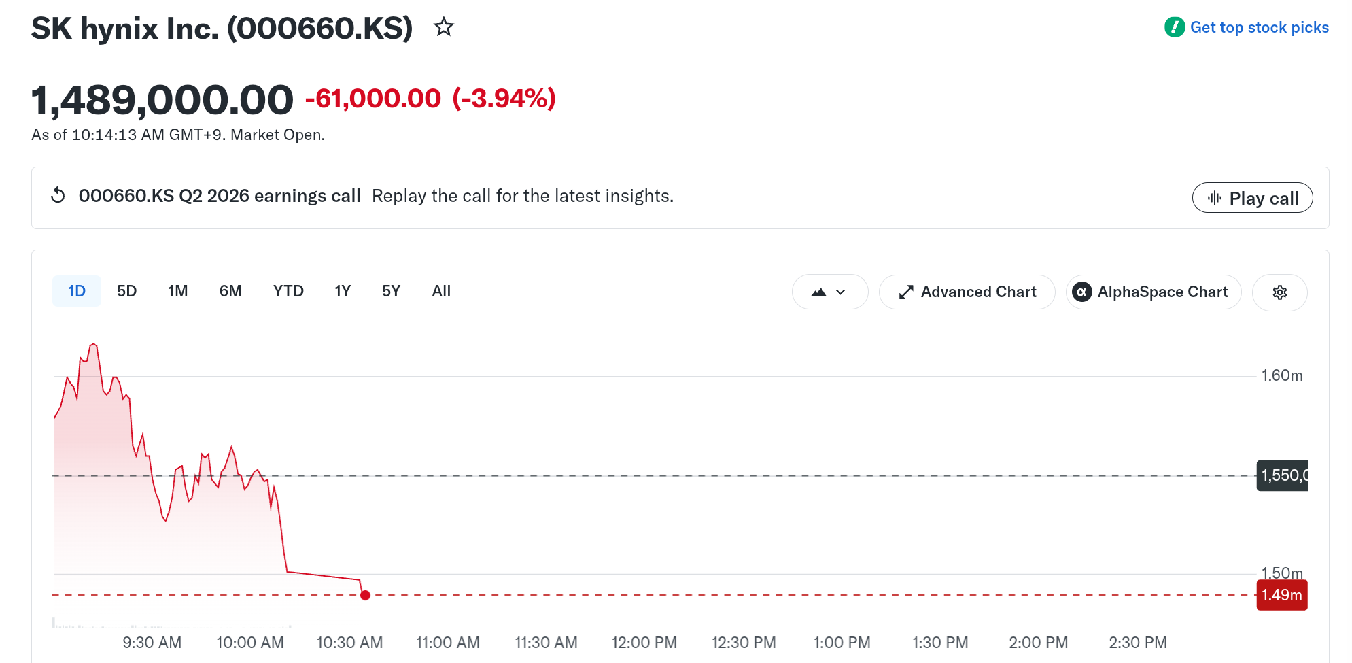Show the 5Y price history

(x=392, y=291)
